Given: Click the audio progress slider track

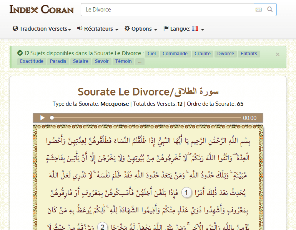Looking at the screenshot, I should 146,118.
